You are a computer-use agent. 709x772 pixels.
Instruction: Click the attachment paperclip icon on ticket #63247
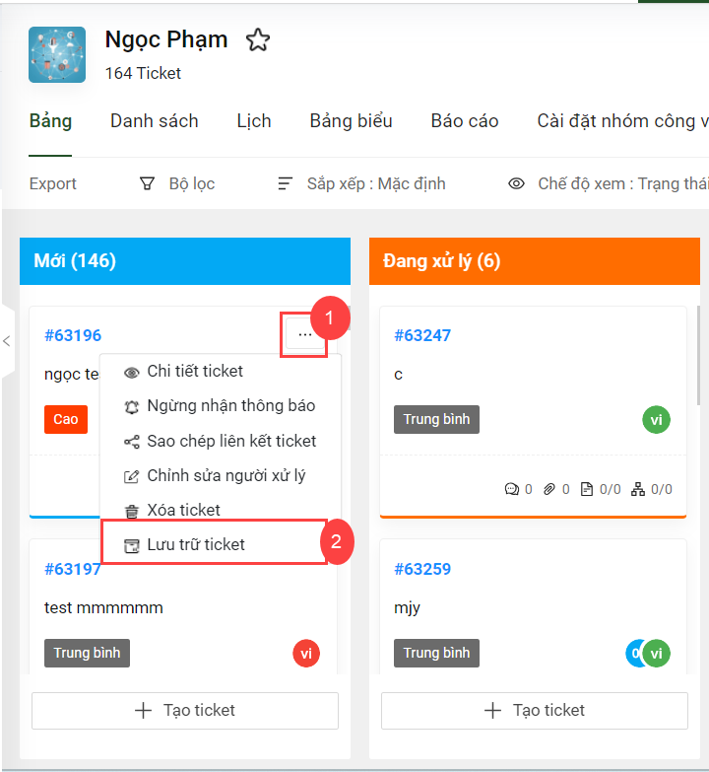[549, 489]
